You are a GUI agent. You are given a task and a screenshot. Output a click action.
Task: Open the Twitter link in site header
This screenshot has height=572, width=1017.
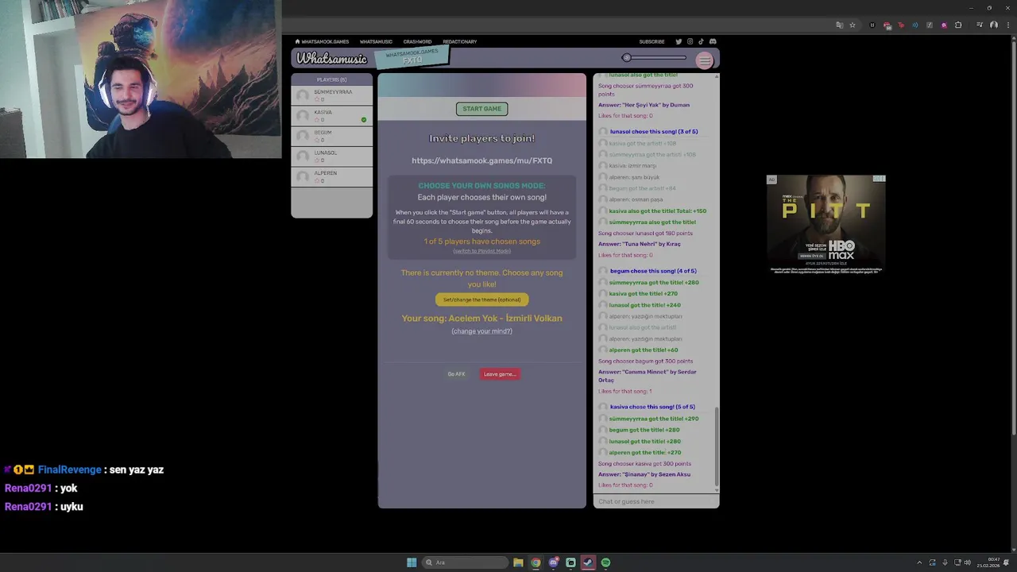click(679, 41)
